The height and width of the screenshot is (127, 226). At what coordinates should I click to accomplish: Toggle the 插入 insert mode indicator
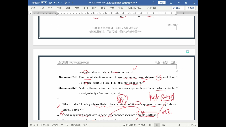pos(85,125)
